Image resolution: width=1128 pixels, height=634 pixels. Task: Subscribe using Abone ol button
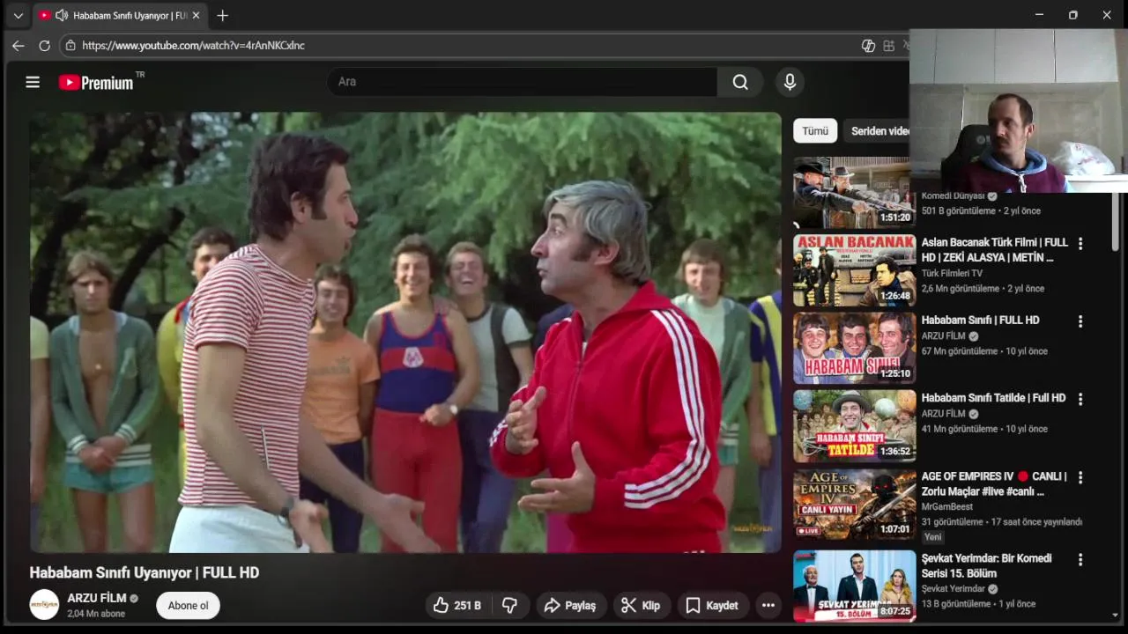coord(188,605)
